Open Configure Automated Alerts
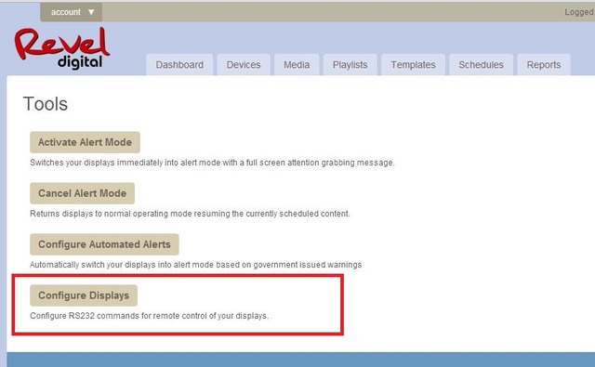The height and width of the screenshot is (367, 595). [104, 244]
